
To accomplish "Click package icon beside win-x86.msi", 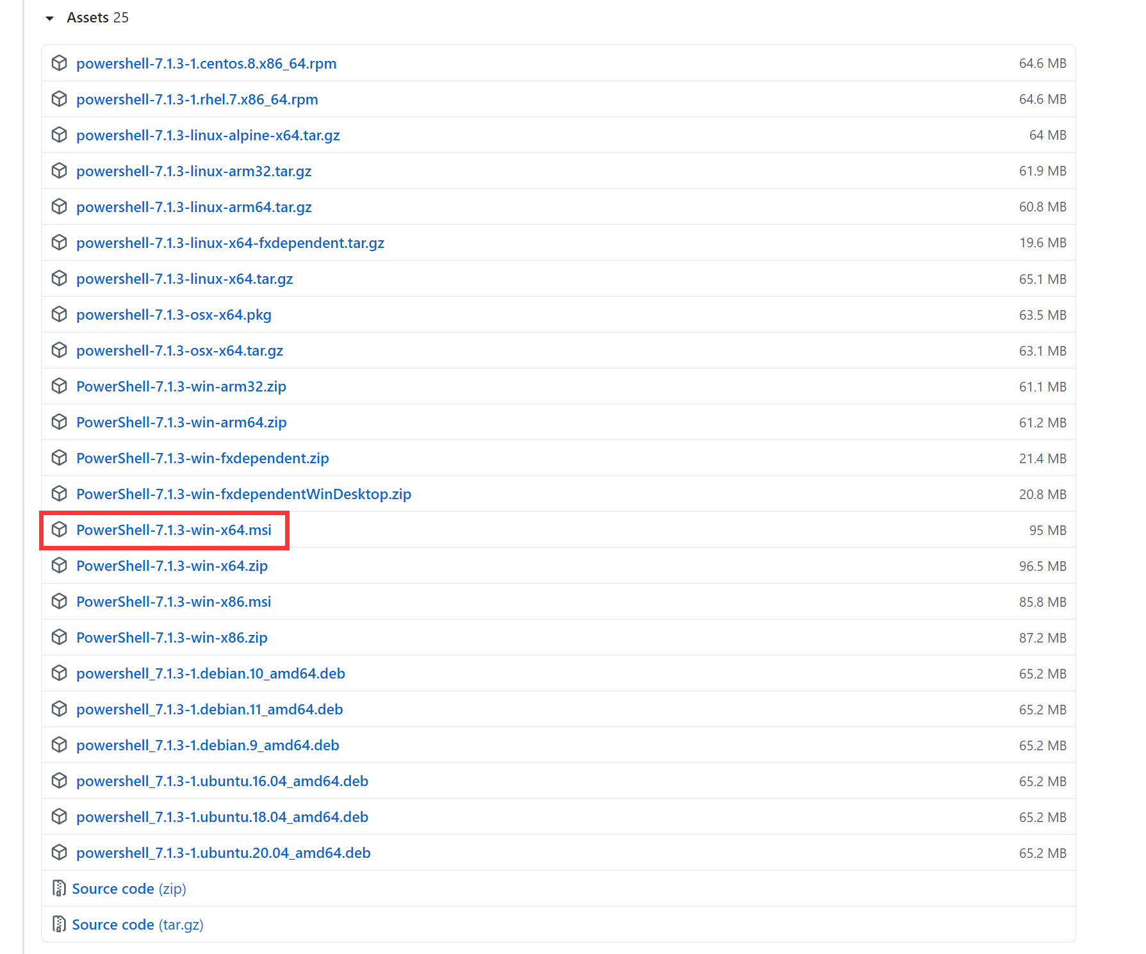I will point(59,601).
